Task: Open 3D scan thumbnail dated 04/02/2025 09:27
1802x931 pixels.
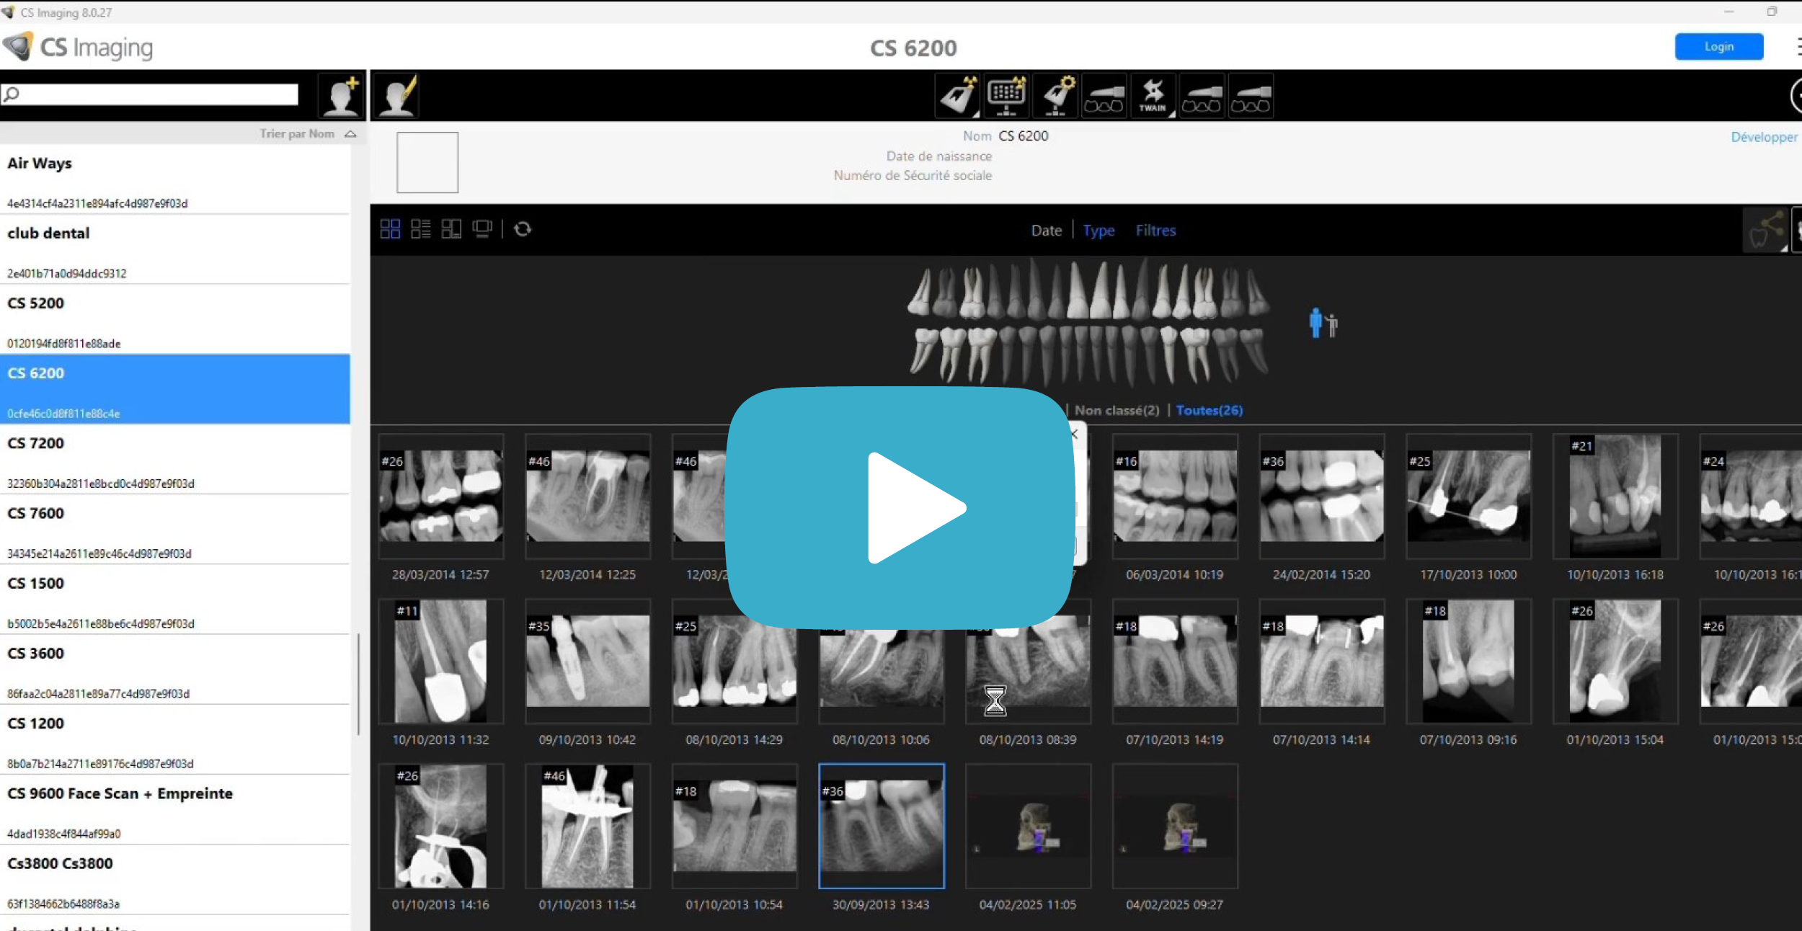Action: click(x=1175, y=827)
